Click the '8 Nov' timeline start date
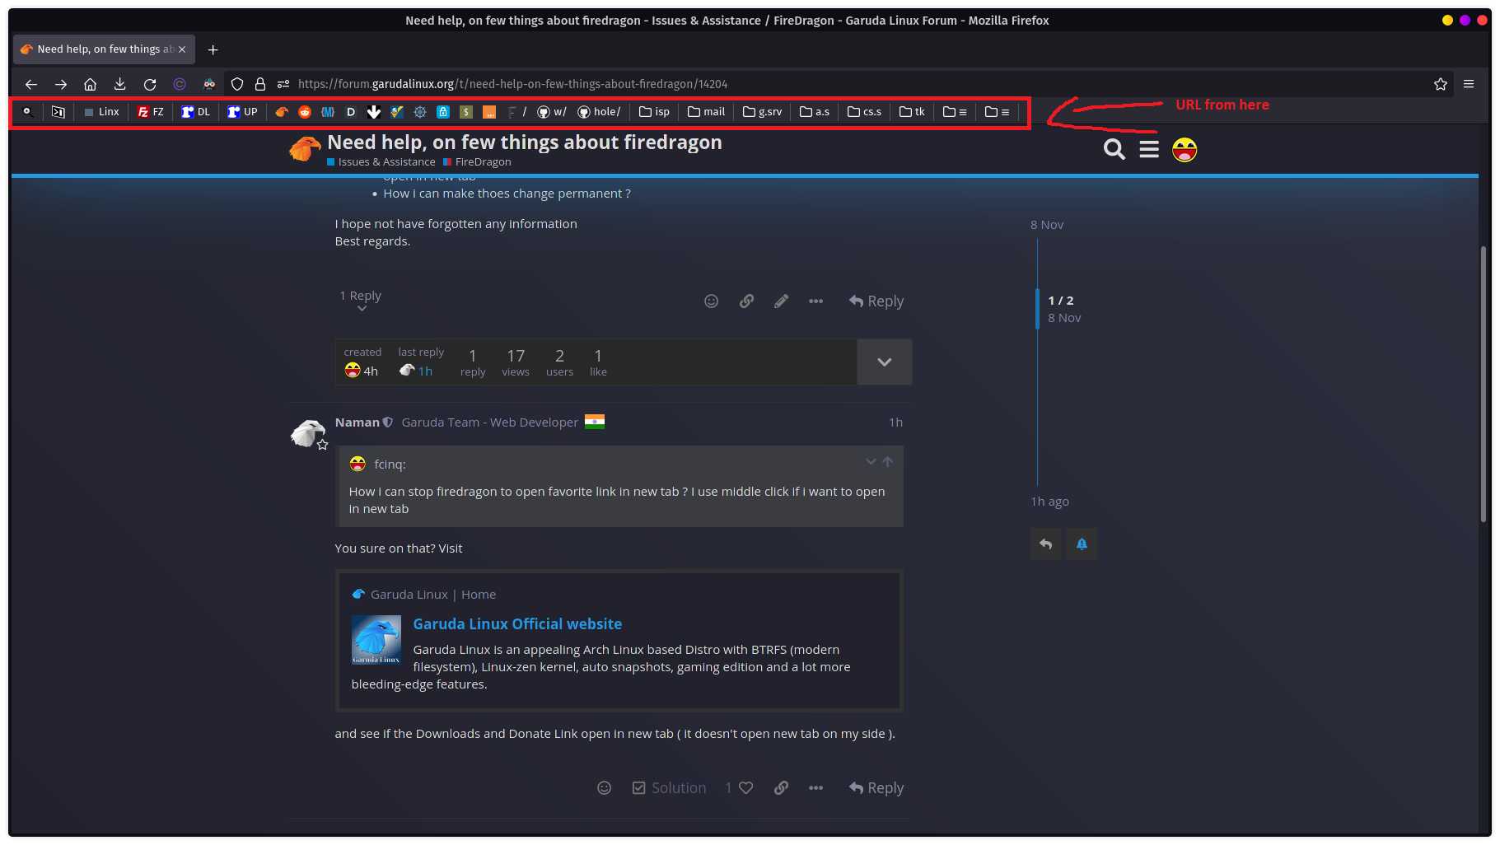 pyautogui.click(x=1047, y=225)
